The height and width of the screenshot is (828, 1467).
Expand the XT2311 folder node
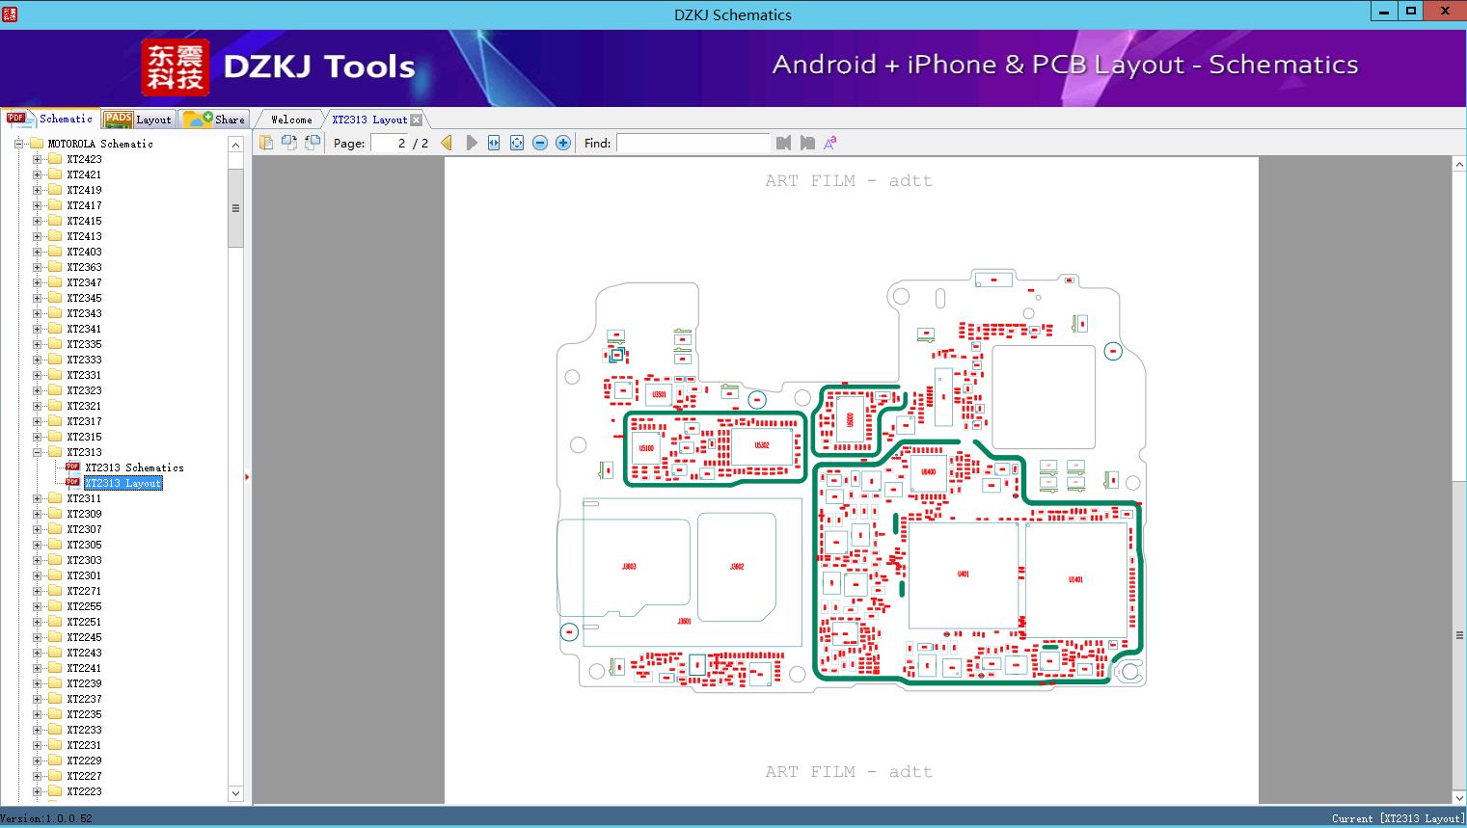pyautogui.click(x=37, y=498)
